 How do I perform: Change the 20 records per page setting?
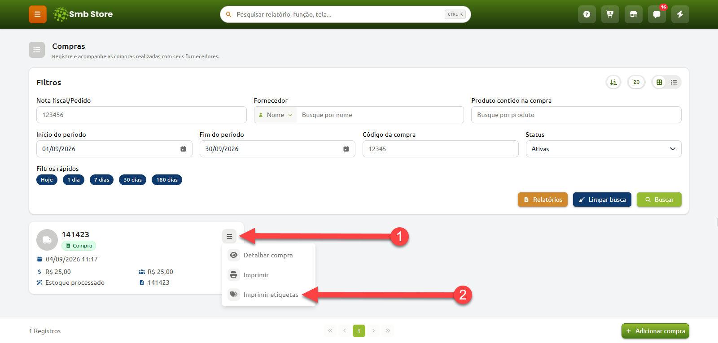(636, 82)
